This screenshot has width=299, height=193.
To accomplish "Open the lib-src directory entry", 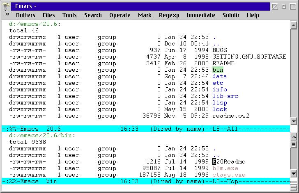I will click(x=225, y=96).
